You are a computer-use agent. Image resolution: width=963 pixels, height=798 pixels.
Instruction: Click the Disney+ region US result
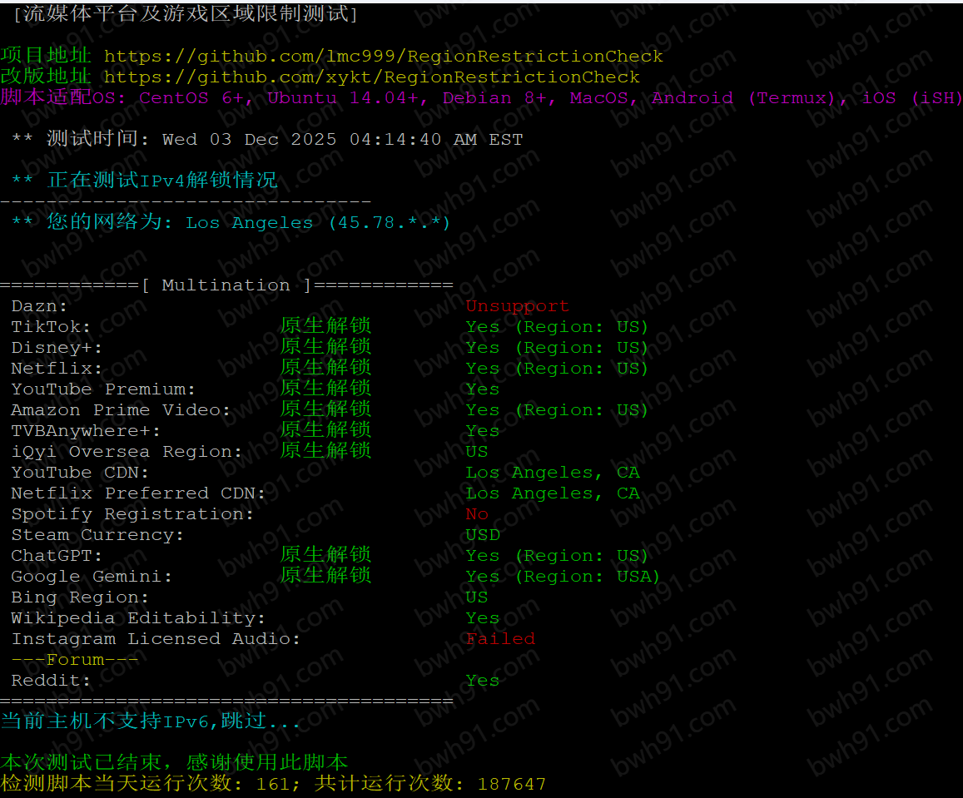556,348
